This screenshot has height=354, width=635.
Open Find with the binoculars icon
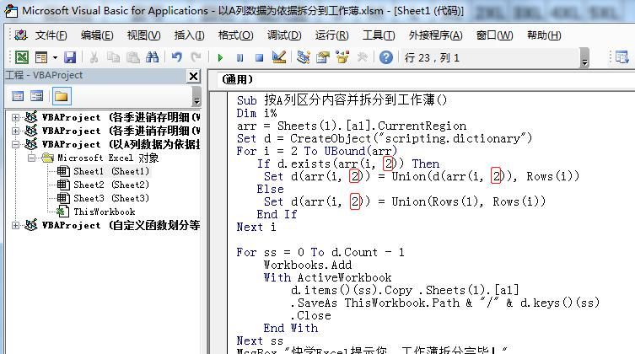[x=153, y=57]
